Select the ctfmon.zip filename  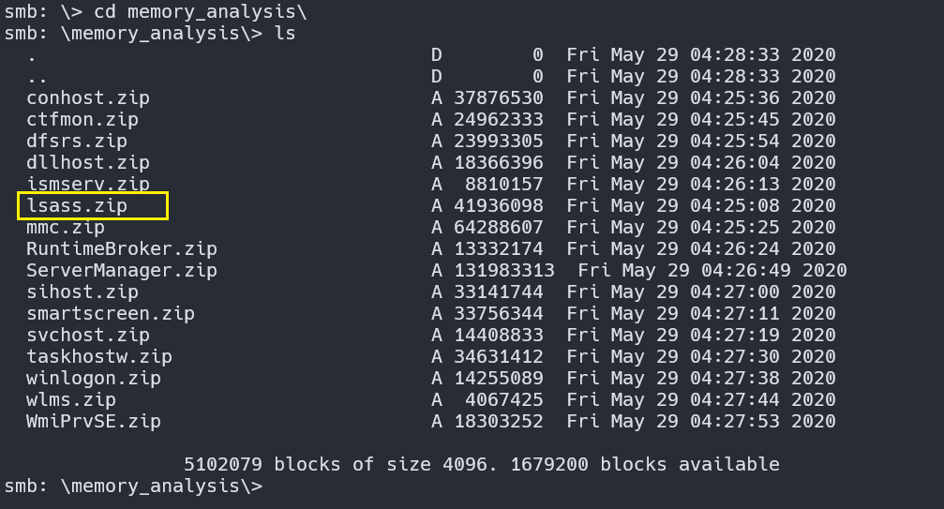[x=82, y=119]
